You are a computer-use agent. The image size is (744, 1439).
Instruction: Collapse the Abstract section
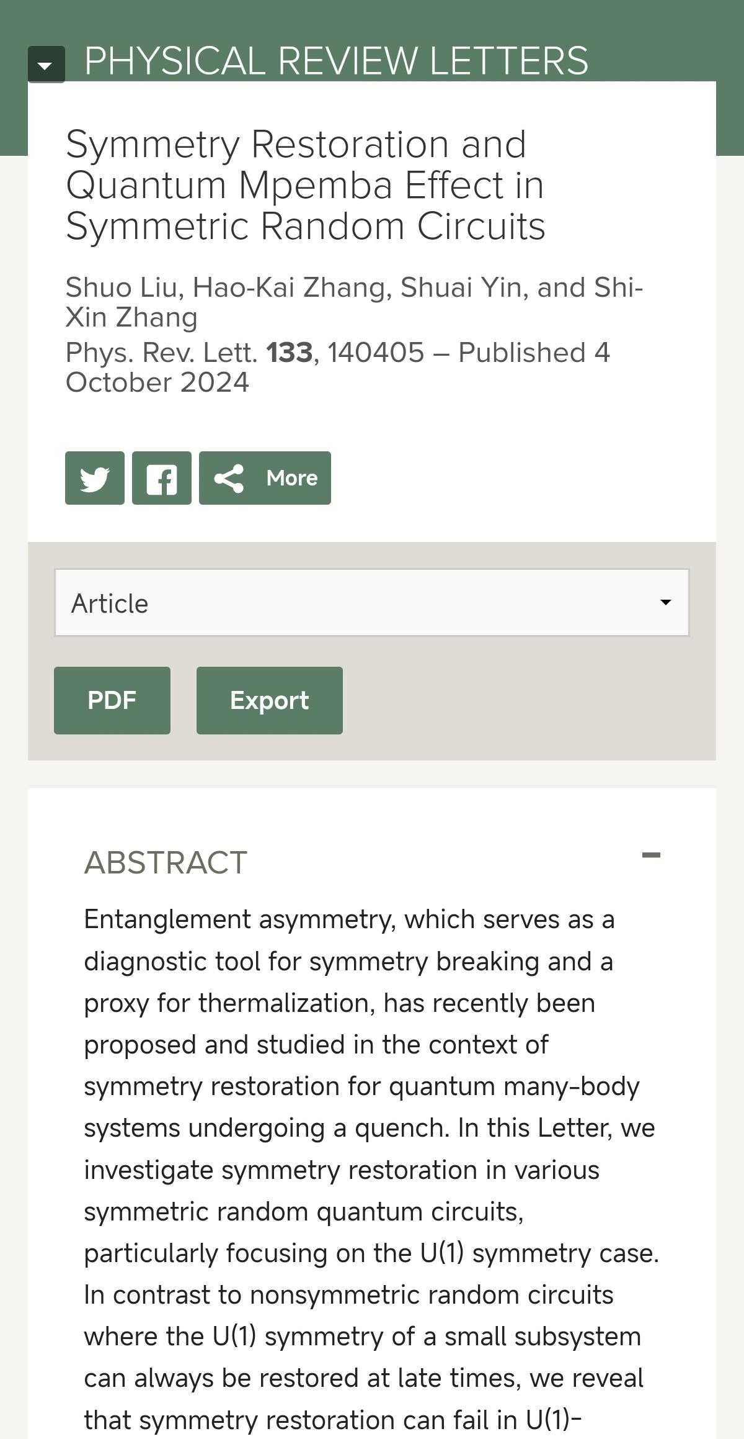point(651,855)
